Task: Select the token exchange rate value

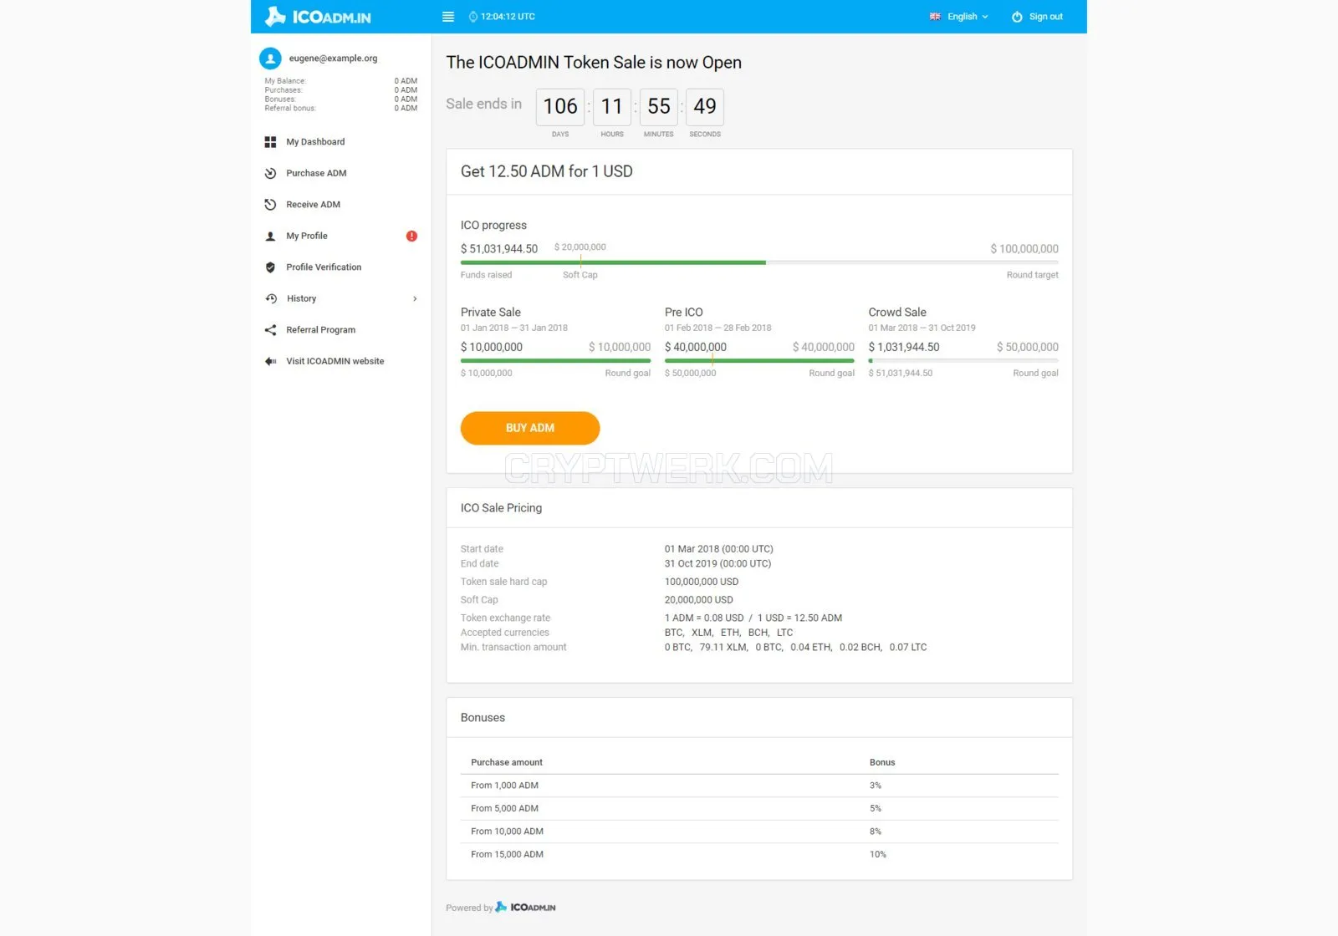Action: (x=753, y=618)
